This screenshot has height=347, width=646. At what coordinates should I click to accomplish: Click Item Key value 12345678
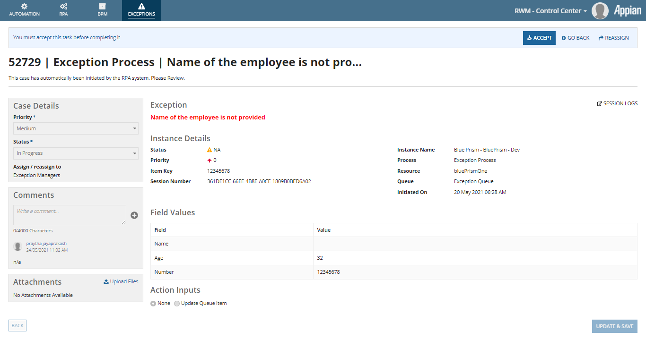(x=218, y=171)
